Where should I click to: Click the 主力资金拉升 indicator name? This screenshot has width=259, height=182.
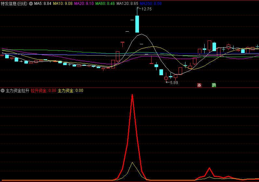(x=18, y=91)
